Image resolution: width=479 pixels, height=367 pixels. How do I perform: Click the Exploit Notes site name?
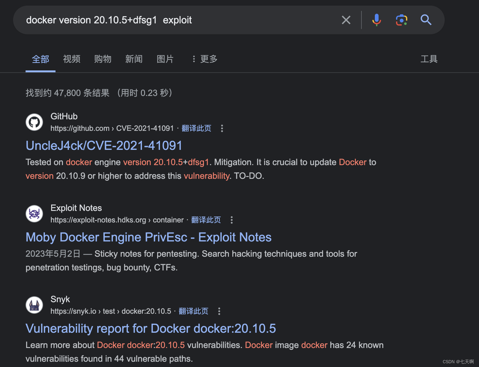(76, 208)
